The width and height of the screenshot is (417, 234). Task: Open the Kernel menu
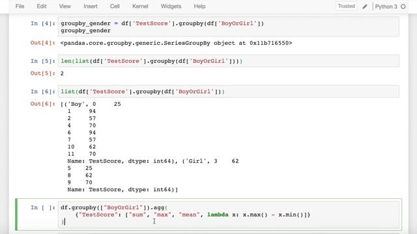click(140, 6)
